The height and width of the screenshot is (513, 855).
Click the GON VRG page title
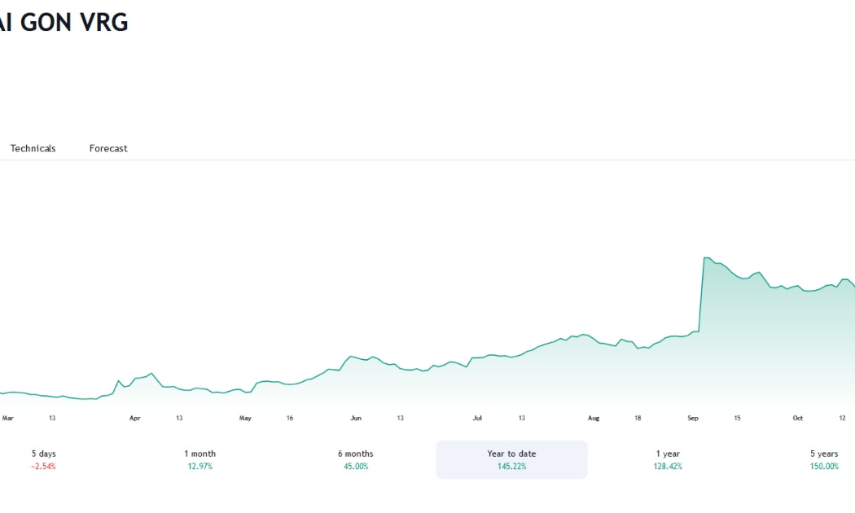pos(64,22)
